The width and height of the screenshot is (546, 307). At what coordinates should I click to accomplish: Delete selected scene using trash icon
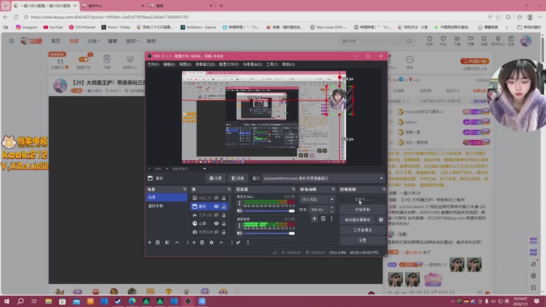[x=158, y=243]
